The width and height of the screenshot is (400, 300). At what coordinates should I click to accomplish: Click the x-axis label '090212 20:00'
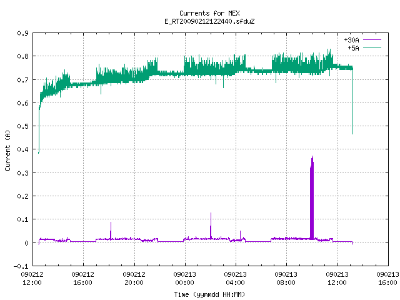[134, 279]
